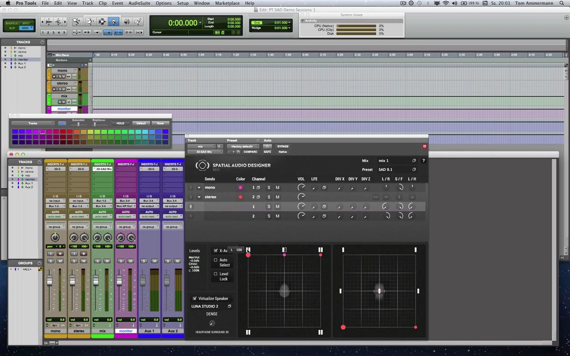This screenshot has width=570, height=356.
Task: Click the plugin automation enable icon under Auto
Action: [x=267, y=146]
